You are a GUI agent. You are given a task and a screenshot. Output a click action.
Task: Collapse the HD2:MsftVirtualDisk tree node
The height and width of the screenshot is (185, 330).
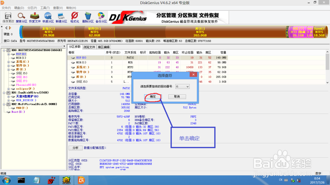pyautogui.click(x=4, y=104)
